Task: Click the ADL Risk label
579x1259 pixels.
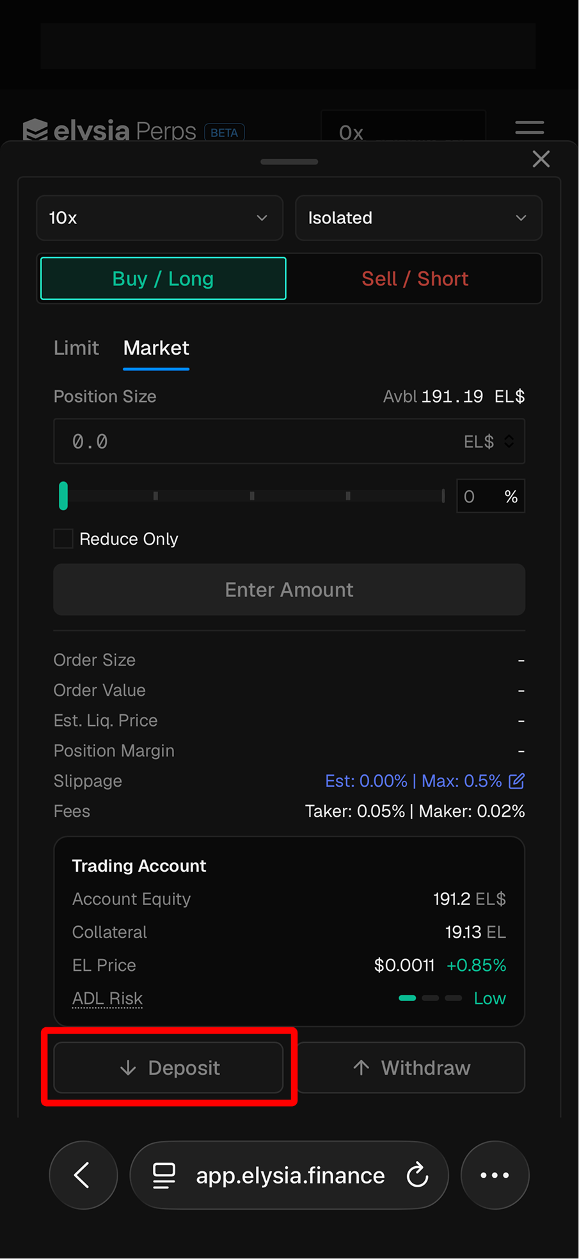Action: pos(107,998)
